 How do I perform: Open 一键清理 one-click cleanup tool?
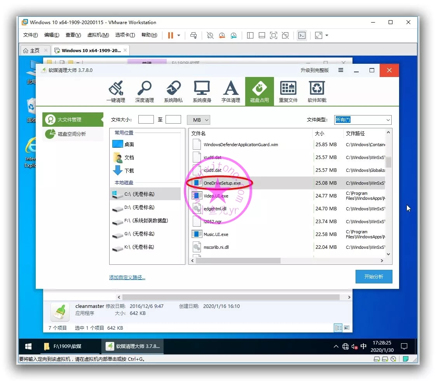coord(115,92)
